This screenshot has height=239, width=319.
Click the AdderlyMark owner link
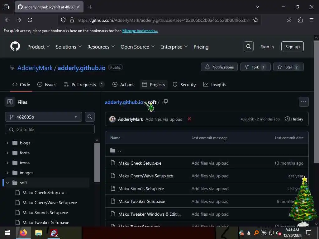(x=35, y=68)
